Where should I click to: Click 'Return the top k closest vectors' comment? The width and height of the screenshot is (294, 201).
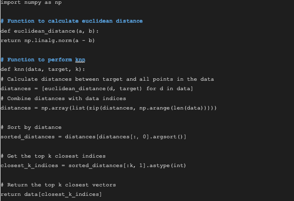pos(61,185)
